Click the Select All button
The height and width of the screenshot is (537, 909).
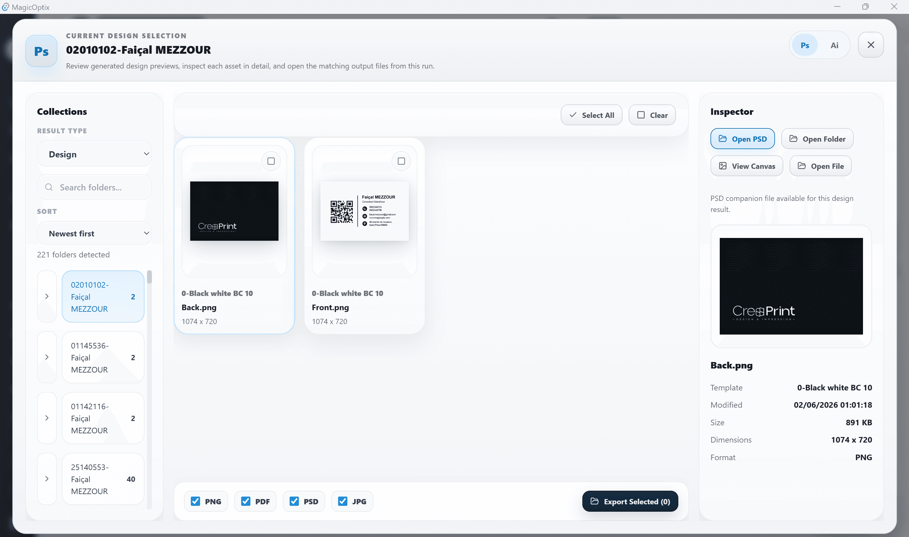591,115
